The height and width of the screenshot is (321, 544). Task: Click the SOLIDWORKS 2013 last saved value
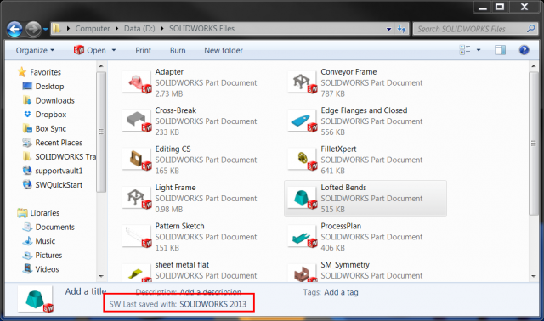tap(213, 304)
